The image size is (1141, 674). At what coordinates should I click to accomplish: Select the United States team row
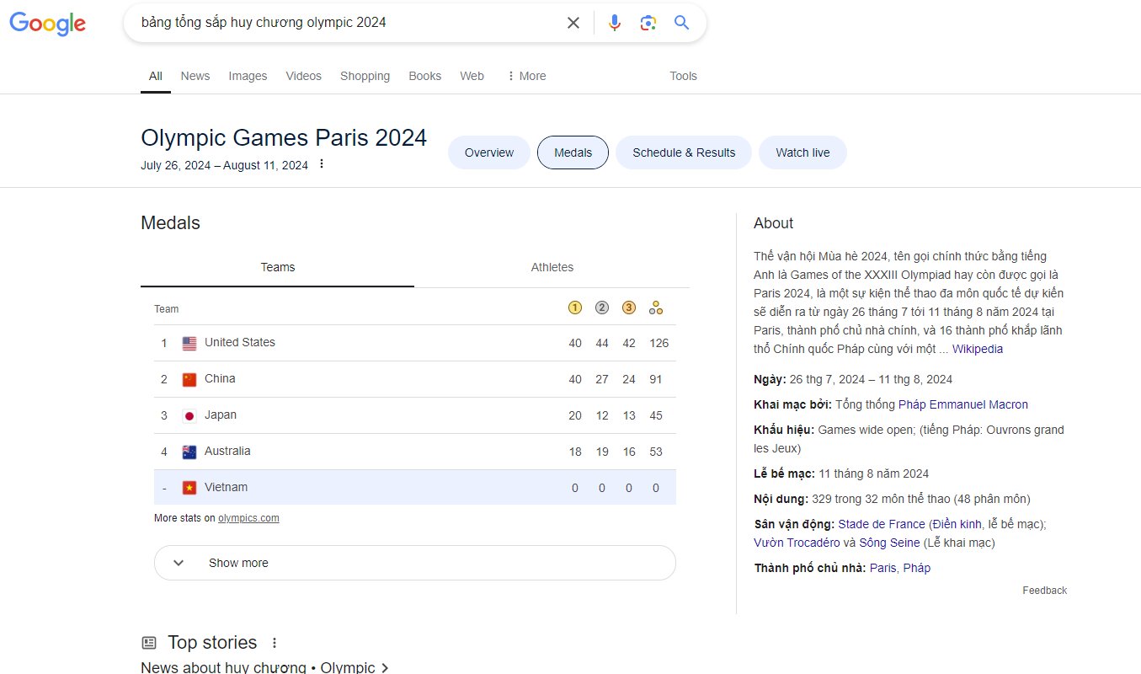240,343
